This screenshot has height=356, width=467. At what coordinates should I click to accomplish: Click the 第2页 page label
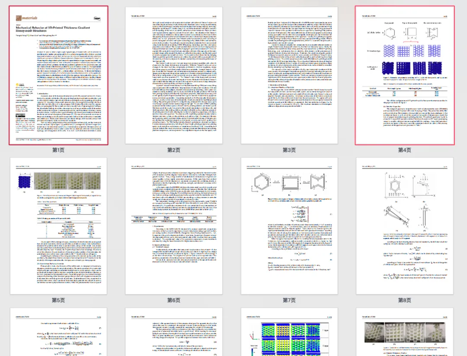click(174, 150)
